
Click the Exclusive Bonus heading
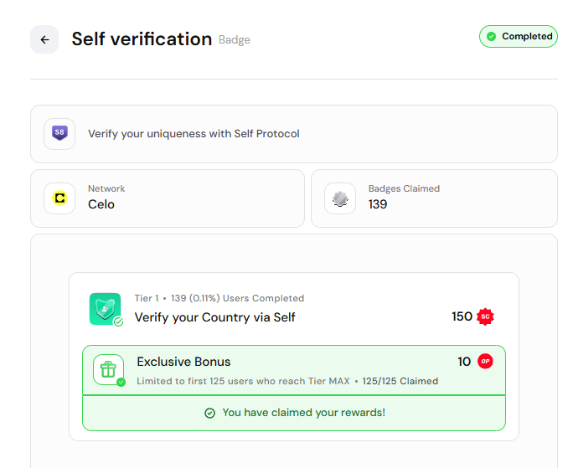click(x=183, y=362)
